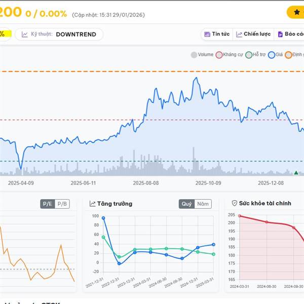Switch valuation chart to P/E

click(48, 204)
